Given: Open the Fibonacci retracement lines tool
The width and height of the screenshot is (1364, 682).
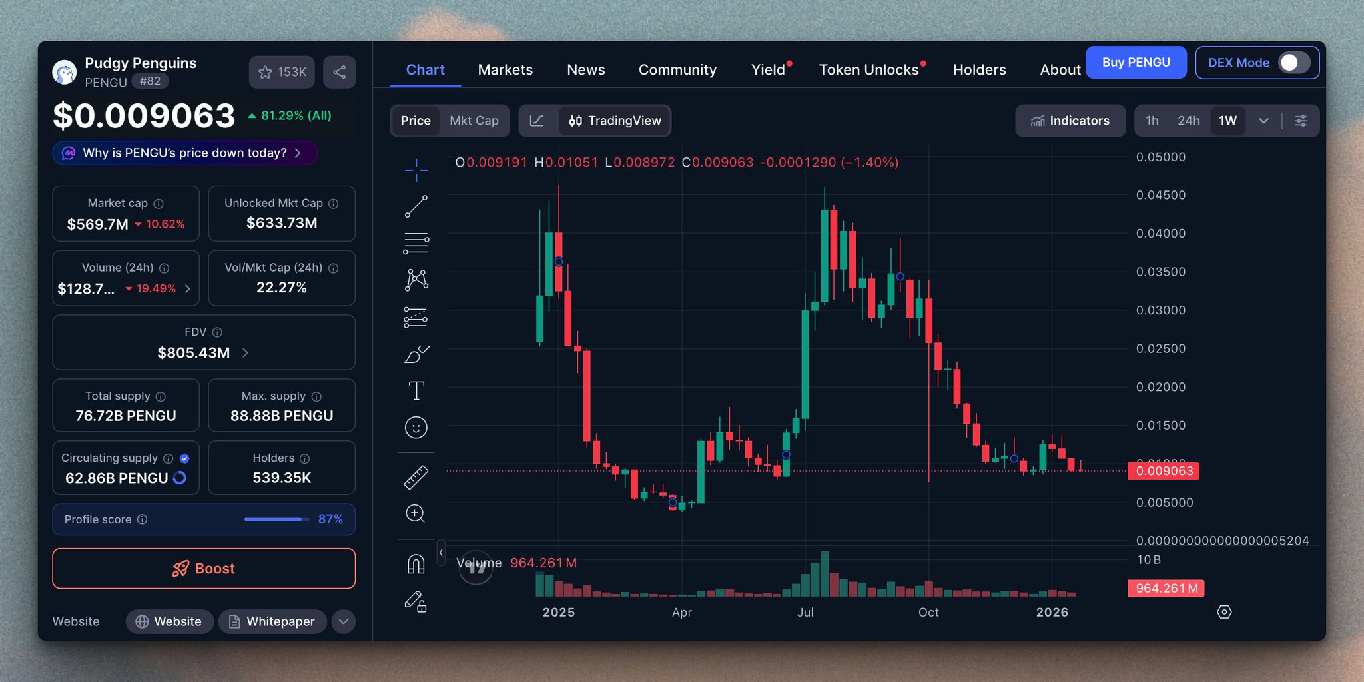Looking at the screenshot, I should (416, 244).
